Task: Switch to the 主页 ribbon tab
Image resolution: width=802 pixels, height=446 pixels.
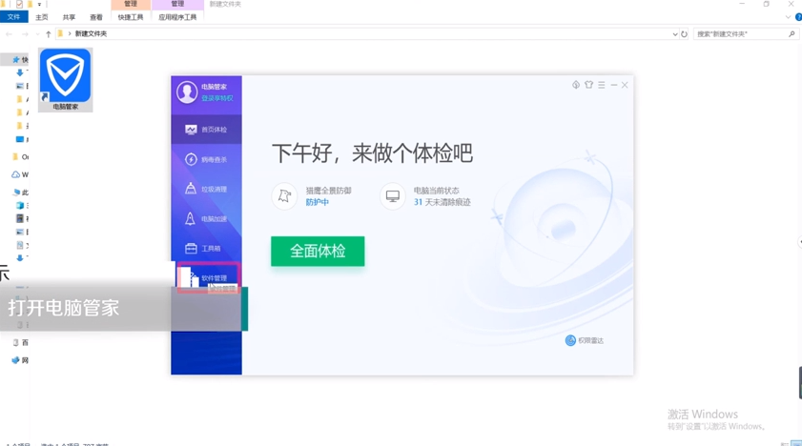Action: click(x=41, y=17)
